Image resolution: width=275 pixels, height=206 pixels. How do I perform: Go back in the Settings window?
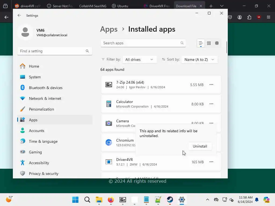pyautogui.click(x=19, y=15)
